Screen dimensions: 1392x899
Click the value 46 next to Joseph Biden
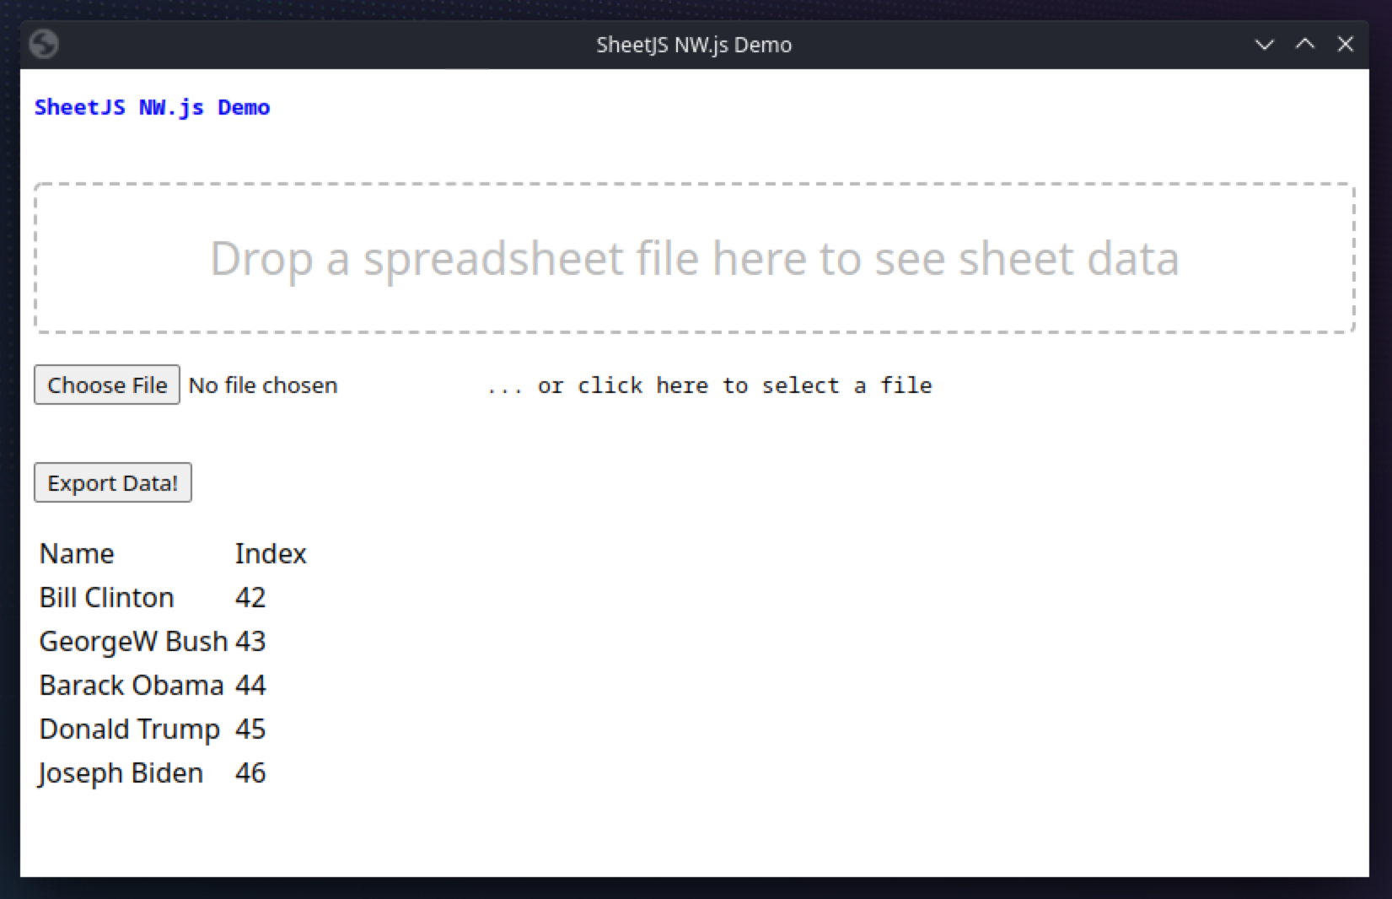click(x=250, y=772)
